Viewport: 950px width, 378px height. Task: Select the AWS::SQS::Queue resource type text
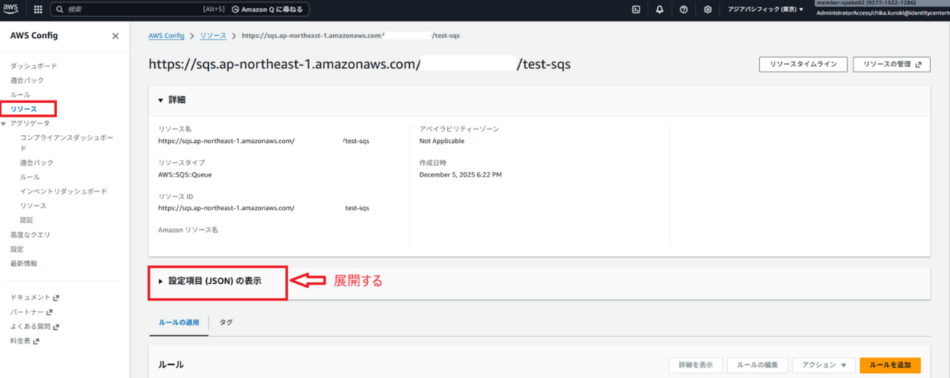[x=184, y=175]
